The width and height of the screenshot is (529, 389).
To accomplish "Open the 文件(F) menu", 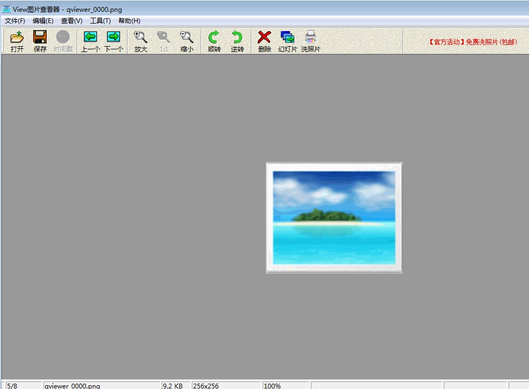I will (x=14, y=20).
